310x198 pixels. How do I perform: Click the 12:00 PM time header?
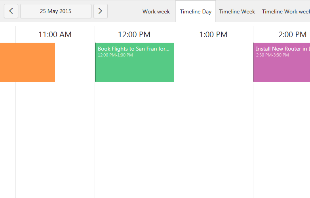[x=134, y=34]
